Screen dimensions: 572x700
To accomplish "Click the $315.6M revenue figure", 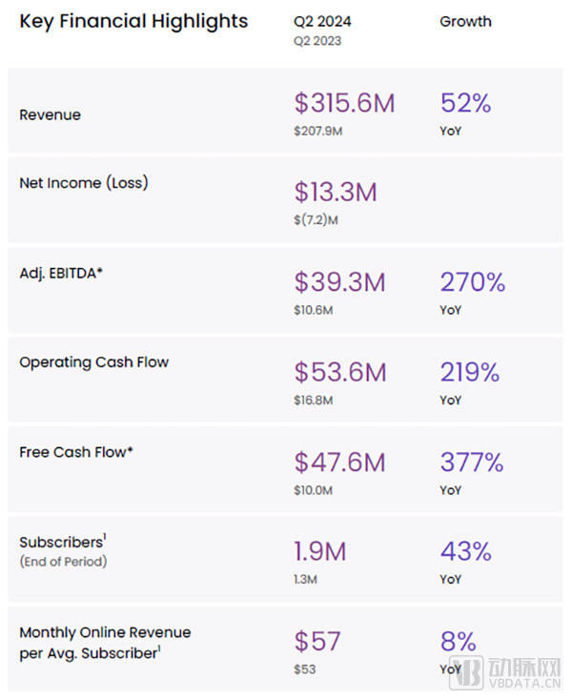I will tap(344, 103).
